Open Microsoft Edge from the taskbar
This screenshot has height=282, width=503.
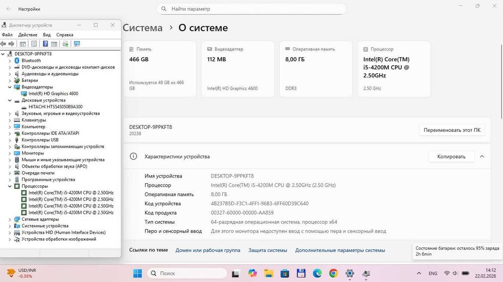[x=317, y=273]
